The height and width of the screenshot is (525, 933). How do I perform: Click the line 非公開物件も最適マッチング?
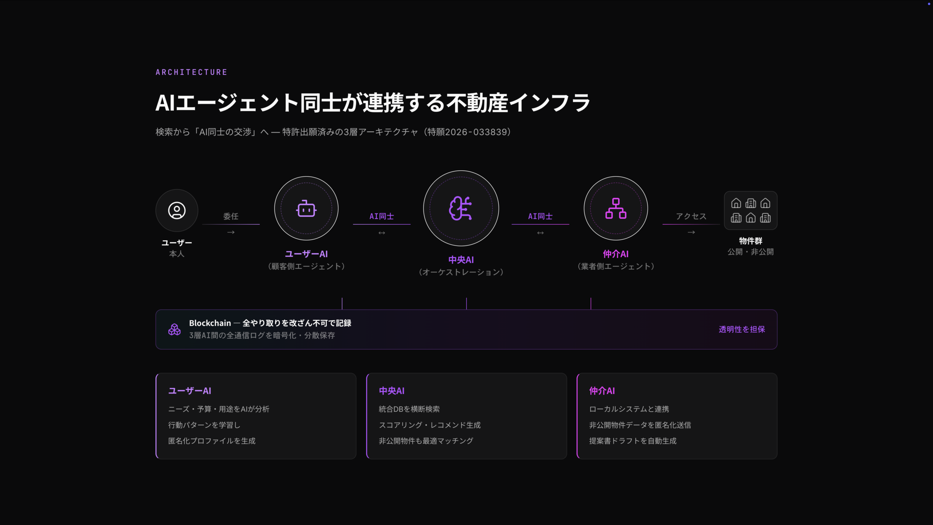[x=426, y=441]
